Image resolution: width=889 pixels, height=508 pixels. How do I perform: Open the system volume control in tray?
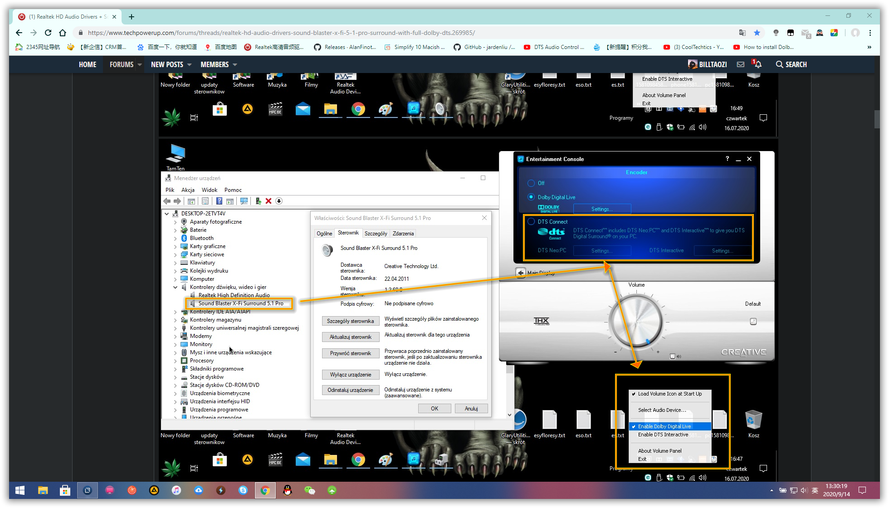point(804,490)
